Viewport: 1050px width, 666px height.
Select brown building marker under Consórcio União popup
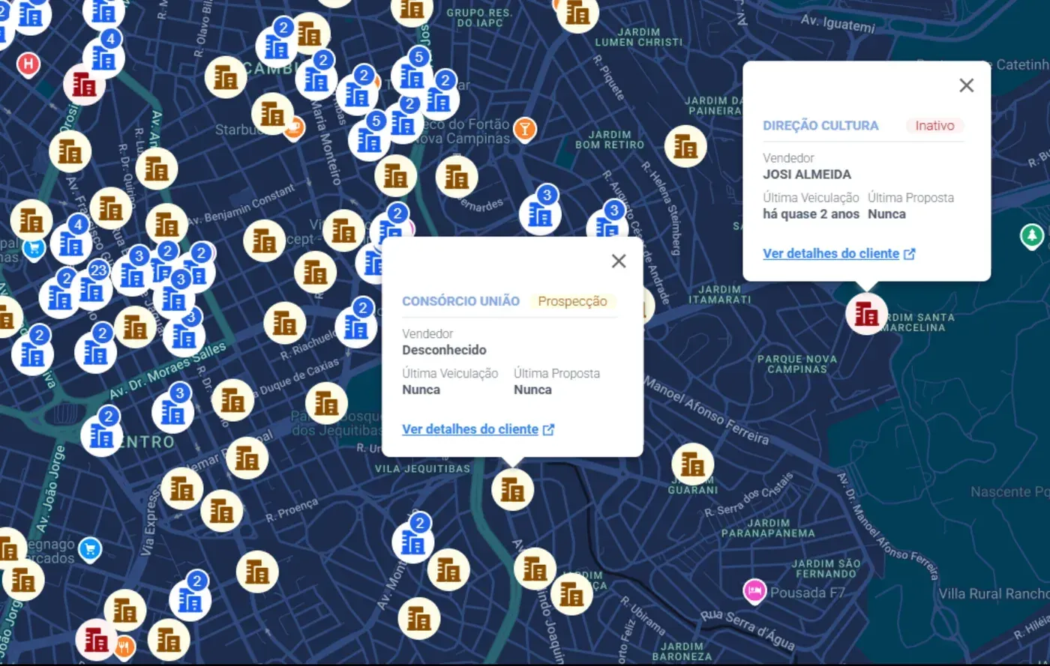tap(513, 489)
